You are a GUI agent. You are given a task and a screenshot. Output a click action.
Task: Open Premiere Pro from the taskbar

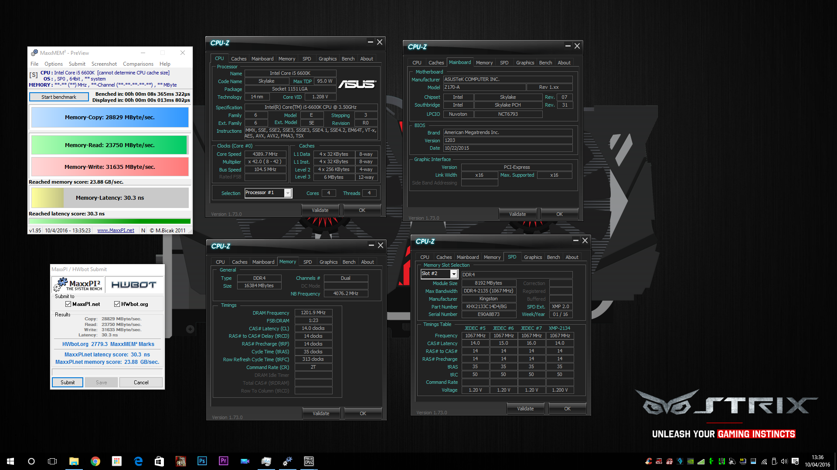click(224, 461)
